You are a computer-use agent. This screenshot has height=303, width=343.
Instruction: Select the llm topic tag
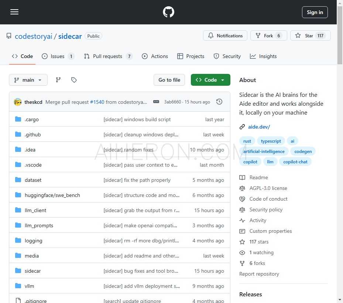pyautogui.click(x=270, y=162)
